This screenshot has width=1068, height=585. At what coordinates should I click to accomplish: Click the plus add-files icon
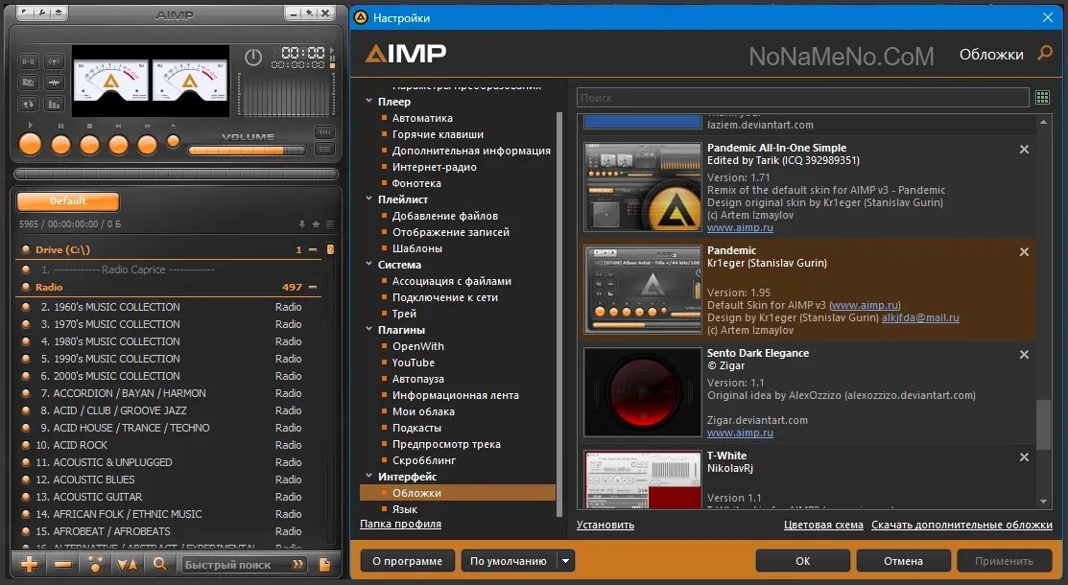point(30,564)
